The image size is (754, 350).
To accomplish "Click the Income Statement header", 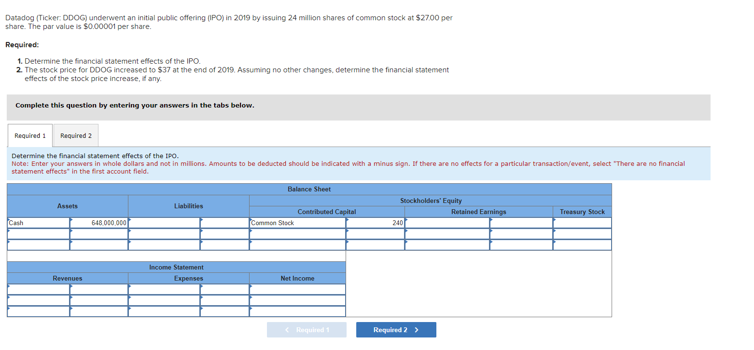I will (176, 267).
